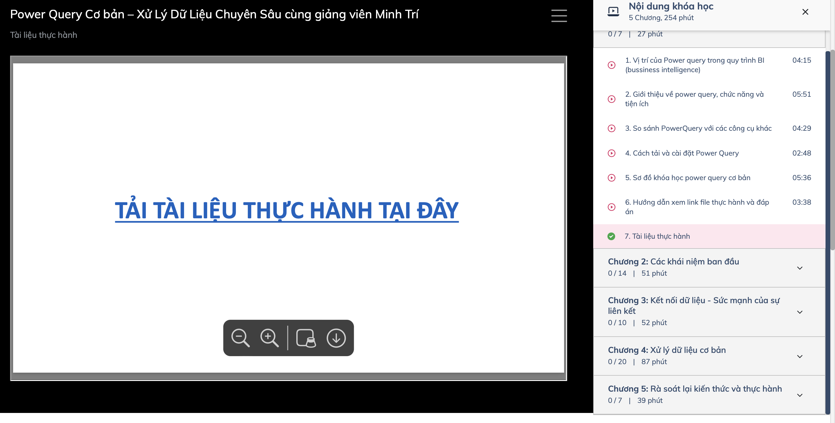
Task: Click the 5 Chương, 254 phút text
Action: [661, 18]
